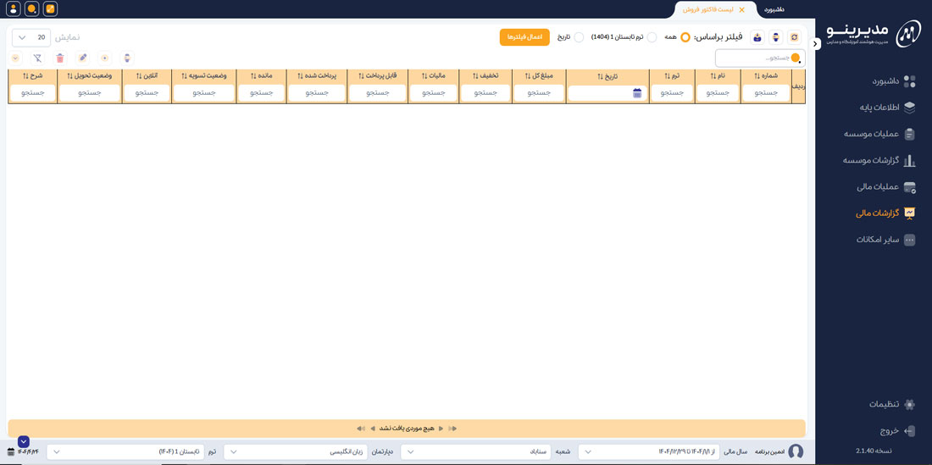
Task: Click the clear filter funnel icon
Action: coord(37,58)
